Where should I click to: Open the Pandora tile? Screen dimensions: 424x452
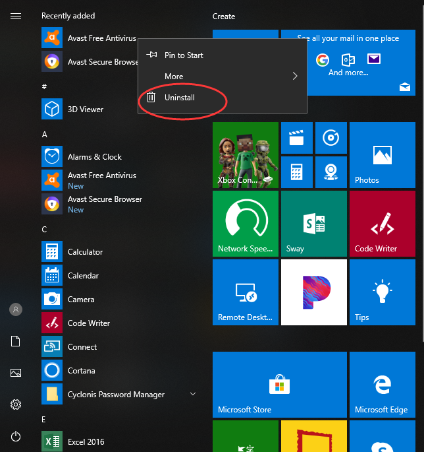tap(314, 292)
